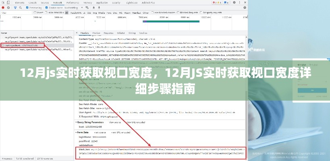Image resolution: width=330 pixels, height=161 pixels.
Task: Click view URL-encoded beside Query String Parameters
Action: click(x=136, y=122)
